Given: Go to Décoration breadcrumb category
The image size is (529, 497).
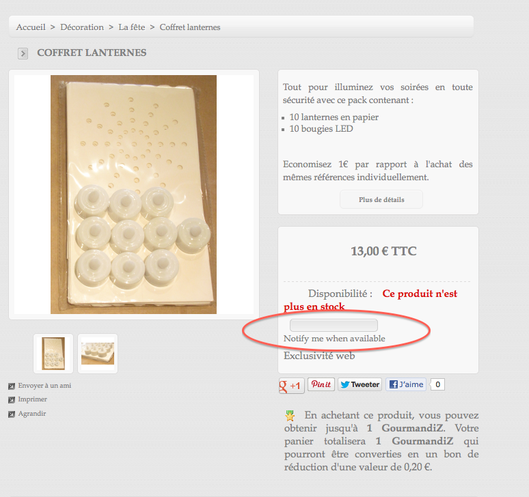Looking at the screenshot, I should pos(82,27).
